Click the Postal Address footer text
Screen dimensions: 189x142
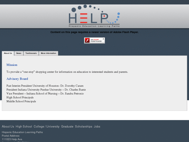pyautogui.click(x=11, y=136)
